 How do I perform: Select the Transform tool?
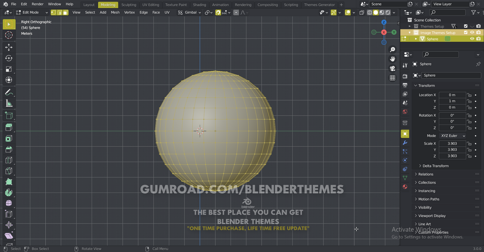pyautogui.click(x=9, y=80)
